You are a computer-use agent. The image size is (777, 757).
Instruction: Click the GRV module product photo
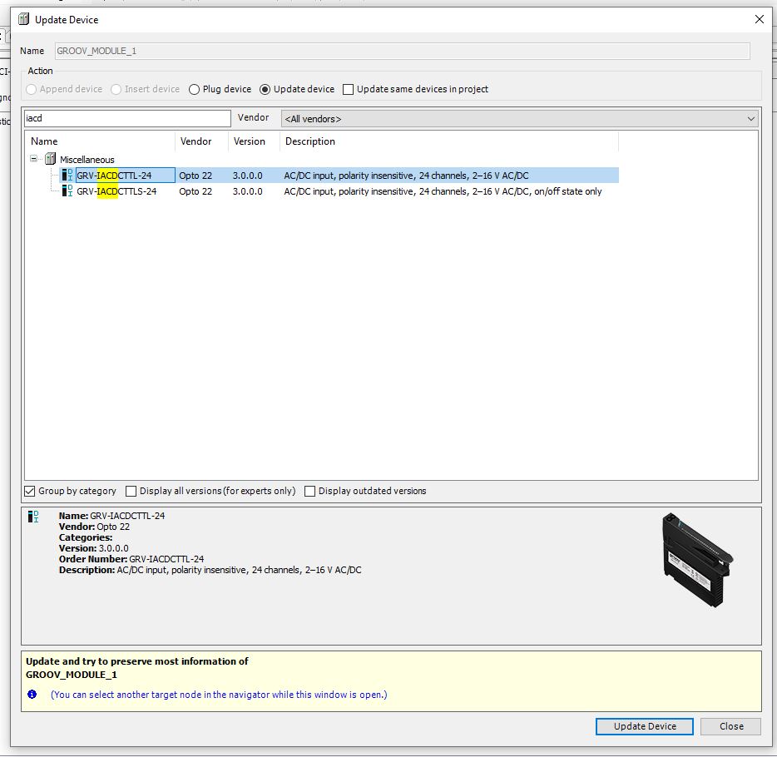697,560
